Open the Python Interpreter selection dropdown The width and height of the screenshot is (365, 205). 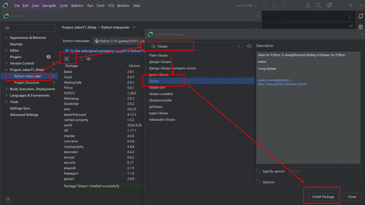[x=119, y=41]
